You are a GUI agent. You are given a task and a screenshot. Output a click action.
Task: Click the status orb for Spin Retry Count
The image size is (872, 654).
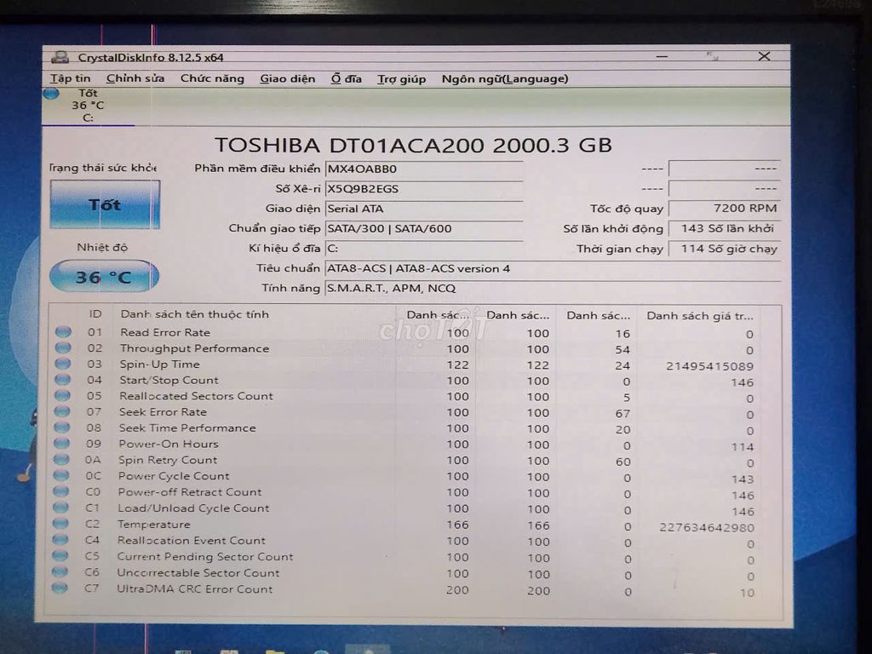61,460
